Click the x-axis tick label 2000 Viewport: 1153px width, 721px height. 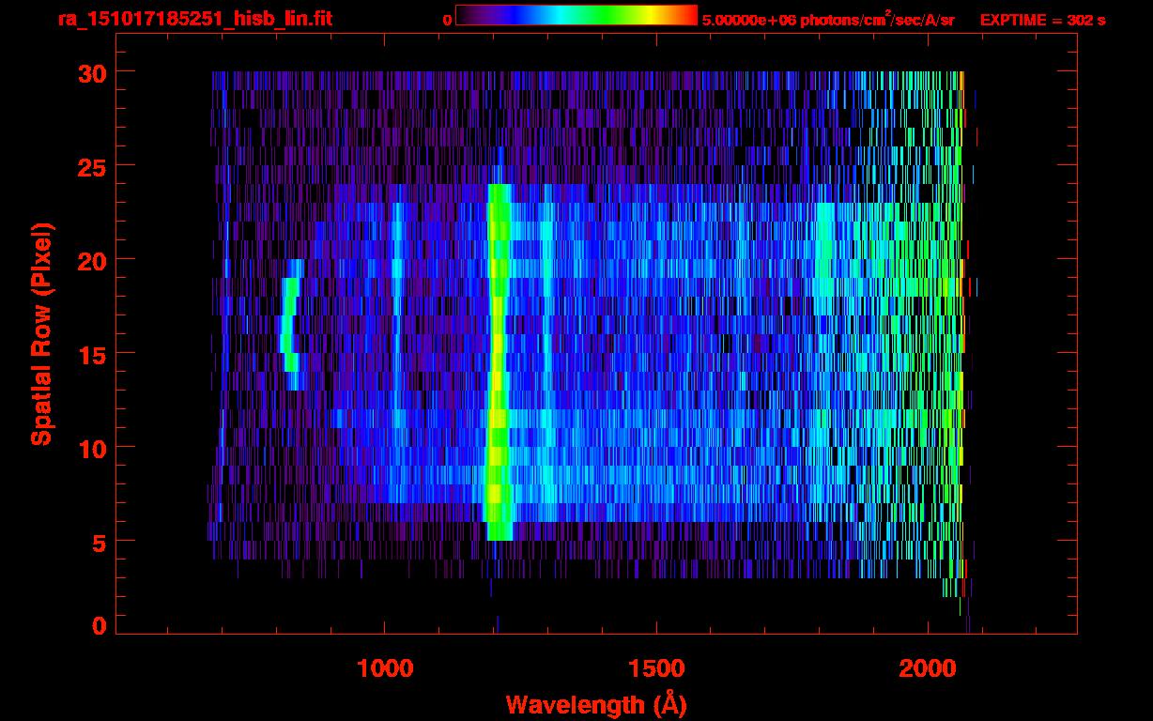click(928, 667)
